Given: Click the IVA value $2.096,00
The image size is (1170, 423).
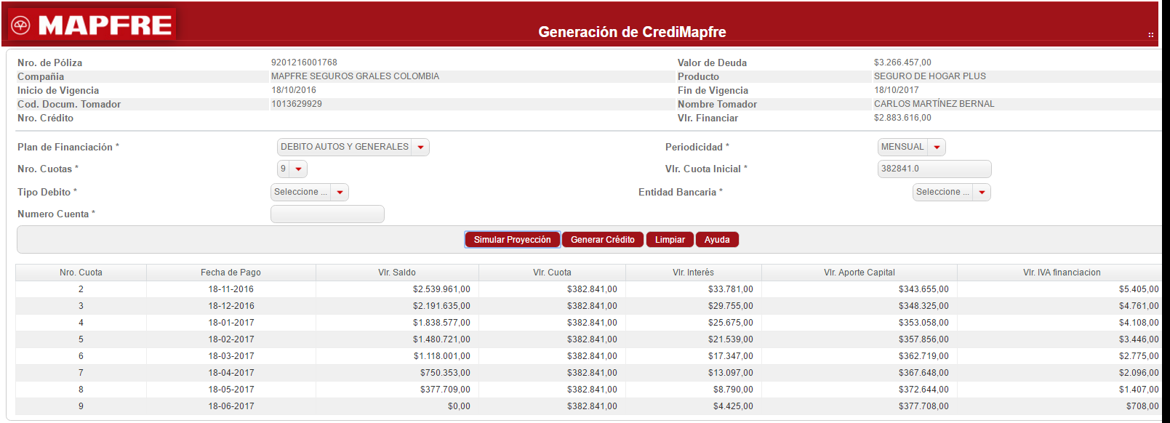Looking at the screenshot, I should click(x=1139, y=373).
